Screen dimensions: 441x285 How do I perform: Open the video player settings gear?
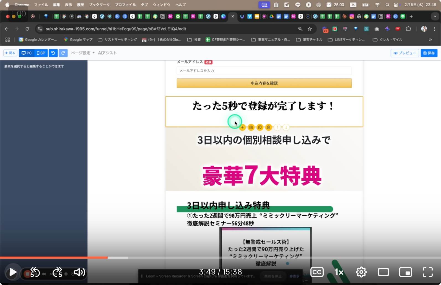(361, 272)
